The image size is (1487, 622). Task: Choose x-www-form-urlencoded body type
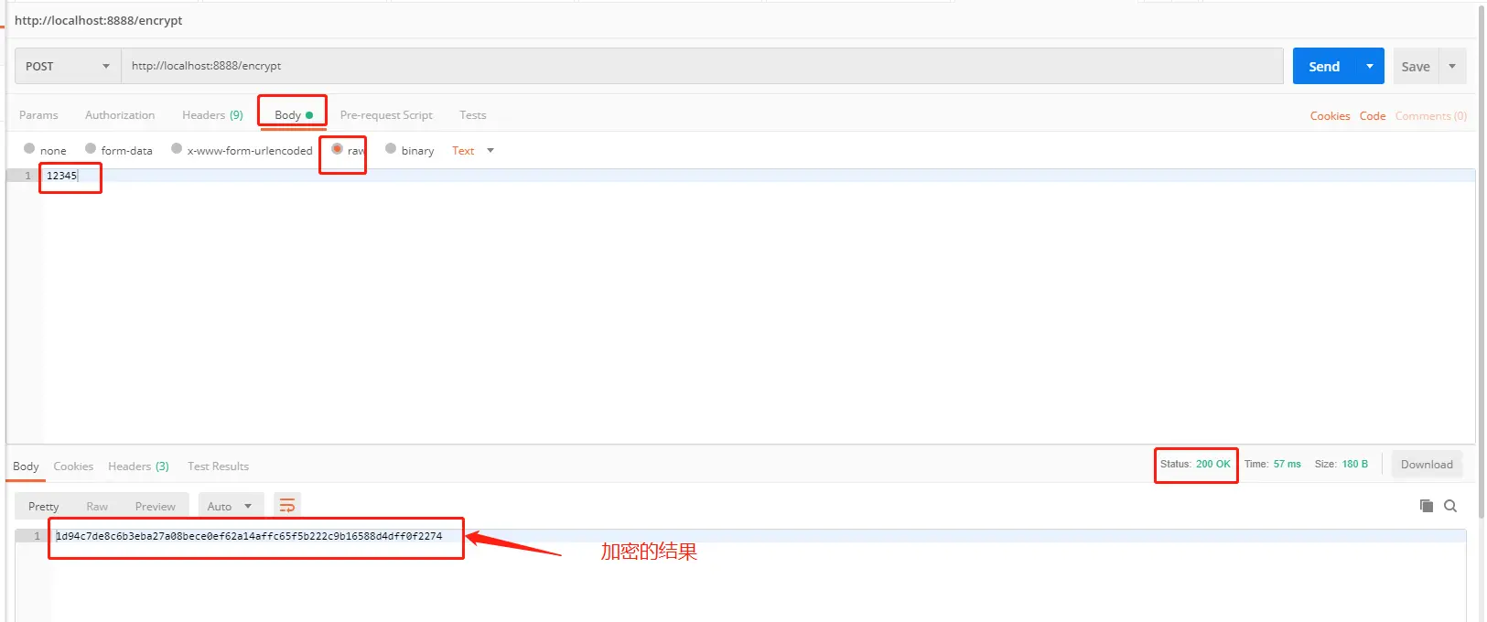177,148
